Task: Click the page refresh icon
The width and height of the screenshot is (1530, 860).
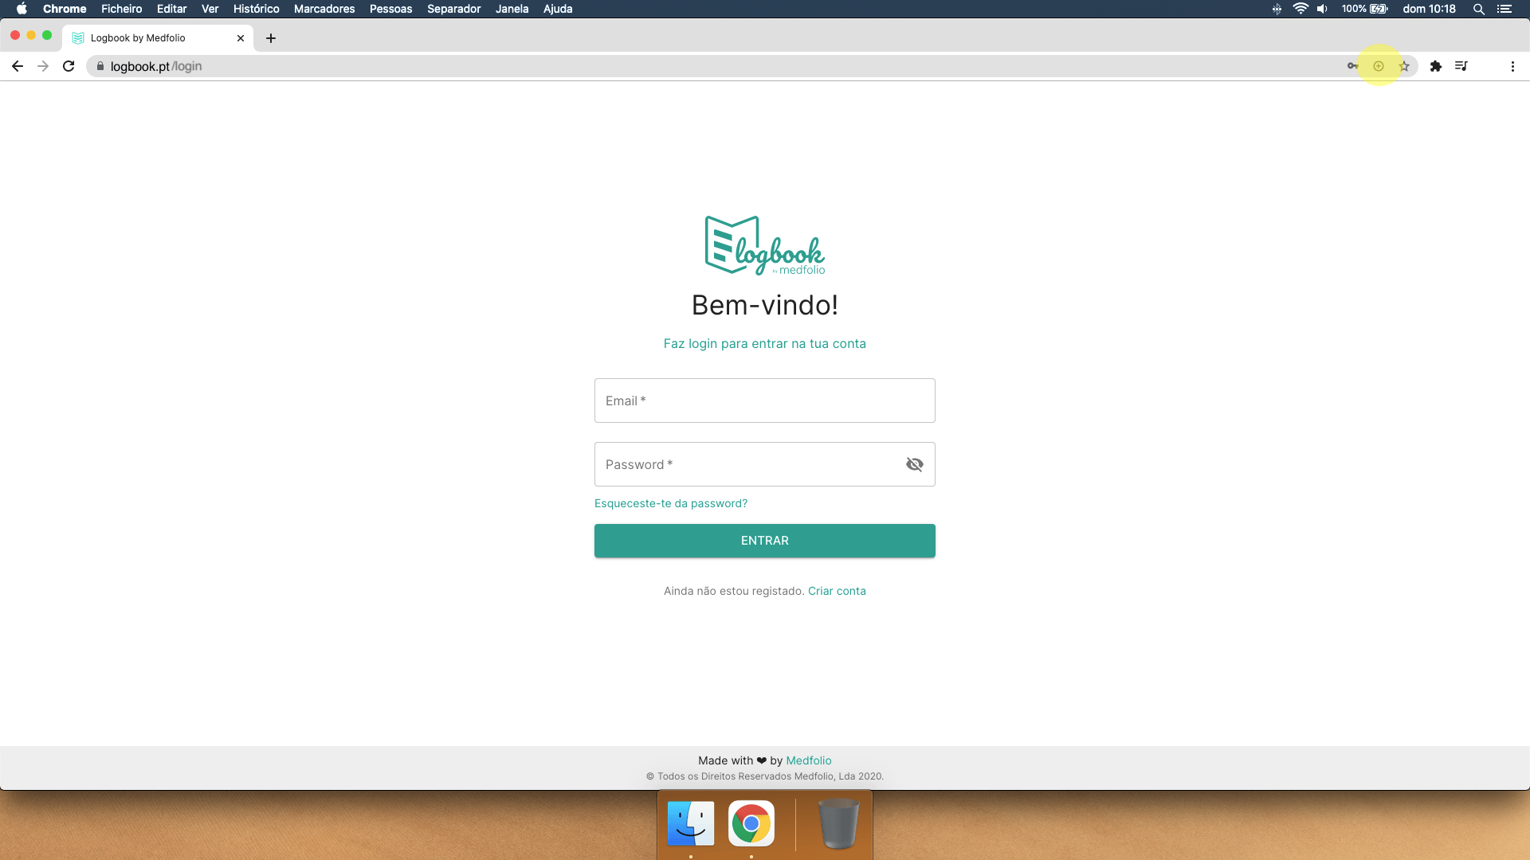Action: [x=69, y=66]
